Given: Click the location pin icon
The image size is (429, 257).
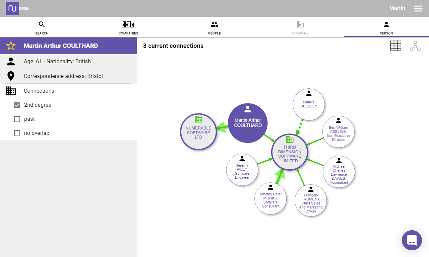Looking at the screenshot, I should pos(11,76).
